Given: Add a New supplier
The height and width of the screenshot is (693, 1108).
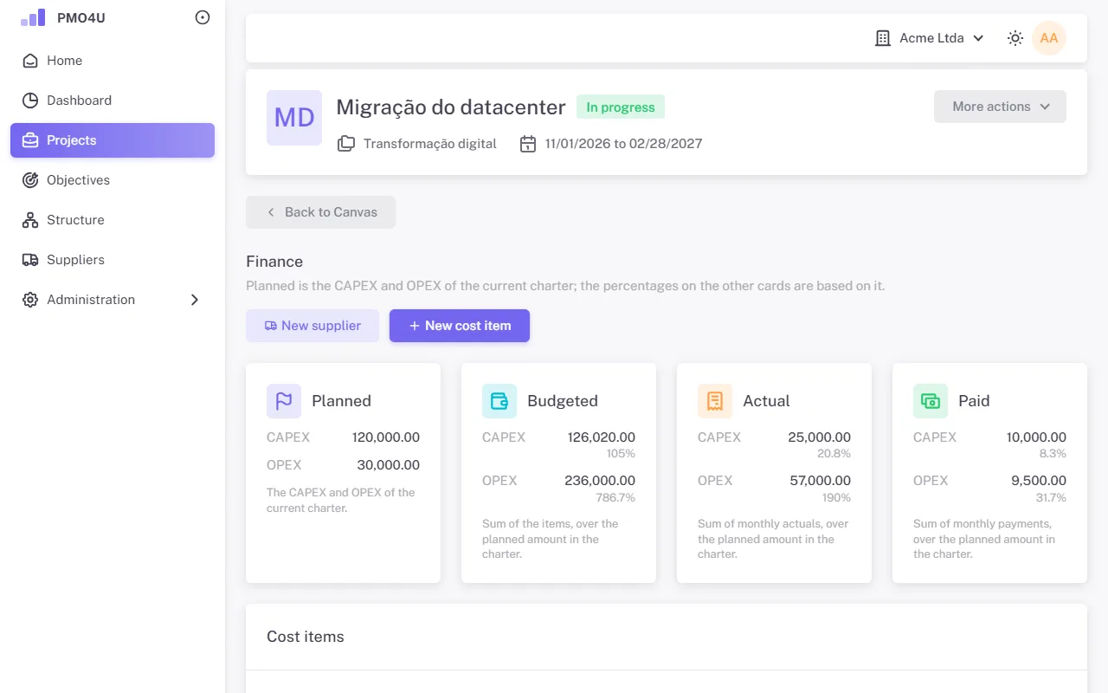Looking at the screenshot, I should coord(312,326).
